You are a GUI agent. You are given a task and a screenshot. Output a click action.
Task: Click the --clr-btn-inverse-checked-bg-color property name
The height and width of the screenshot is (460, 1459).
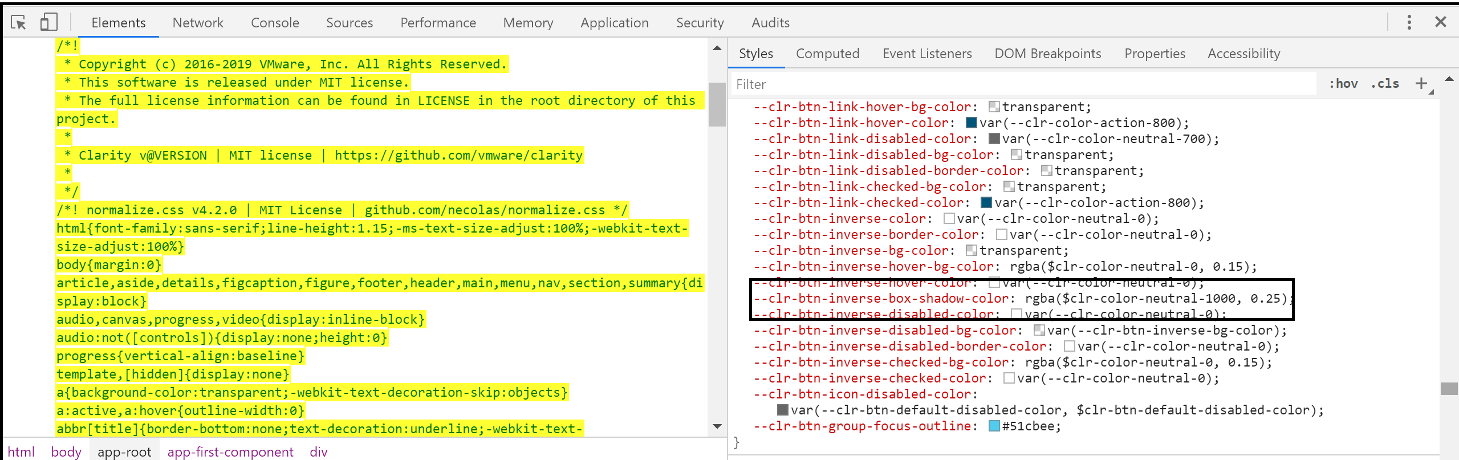[881, 362]
